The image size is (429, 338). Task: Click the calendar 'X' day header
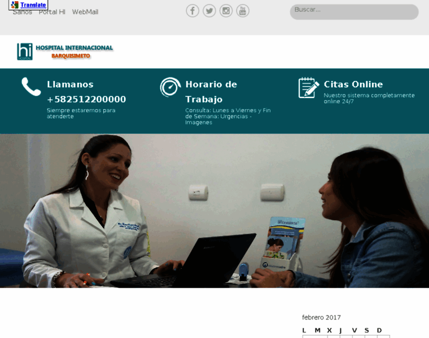coord(330,330)
